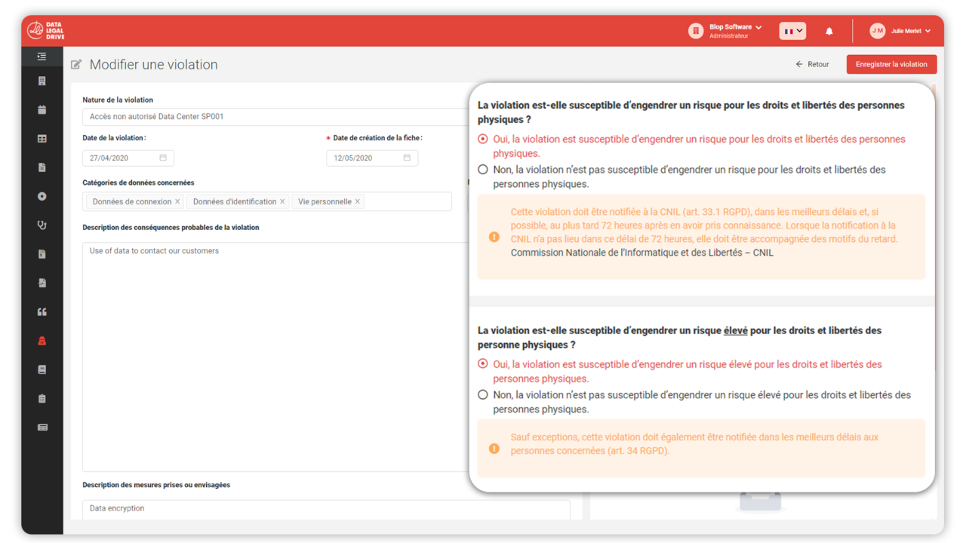Open the card icon at sidebar bottom
Image resolution: width=966 pixels, height=543 pixels.
click(42, 427)
